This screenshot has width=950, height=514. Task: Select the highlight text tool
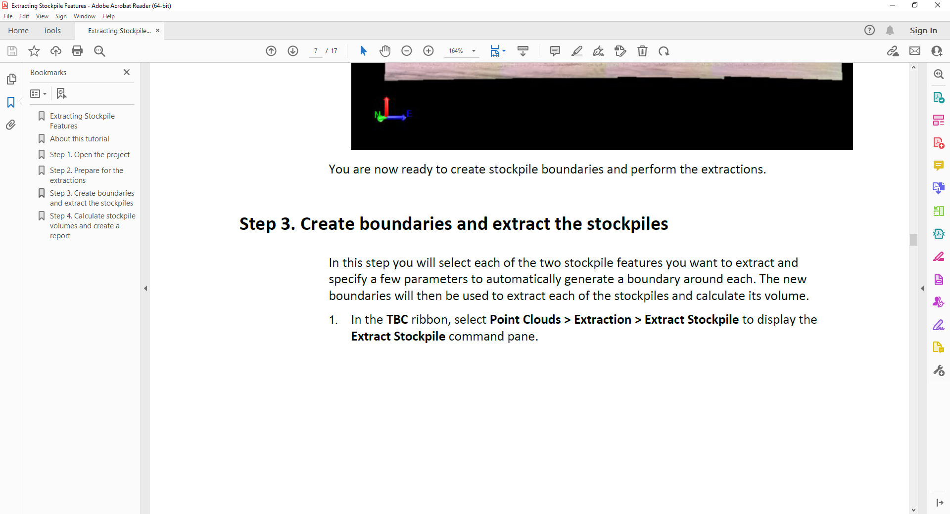pyautogui.click(x=577, y=51)
